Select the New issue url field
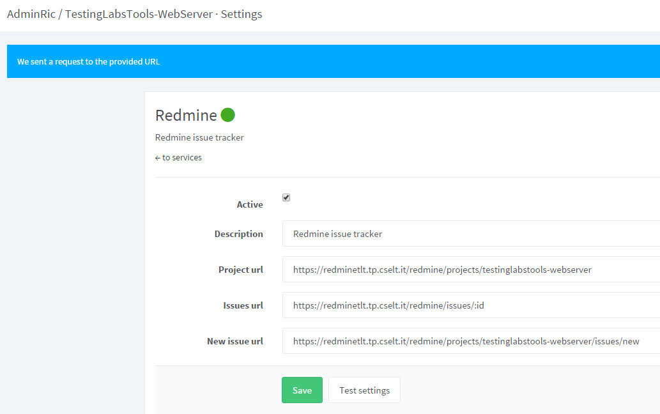Image resolution: width=660 pixels, height=414 pixels. [471, 341]
